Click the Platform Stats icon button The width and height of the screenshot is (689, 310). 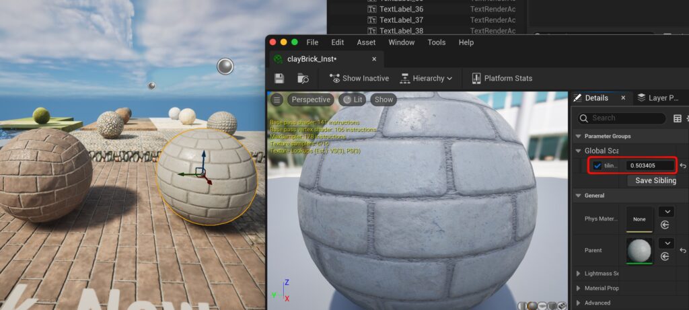[476, 79]
